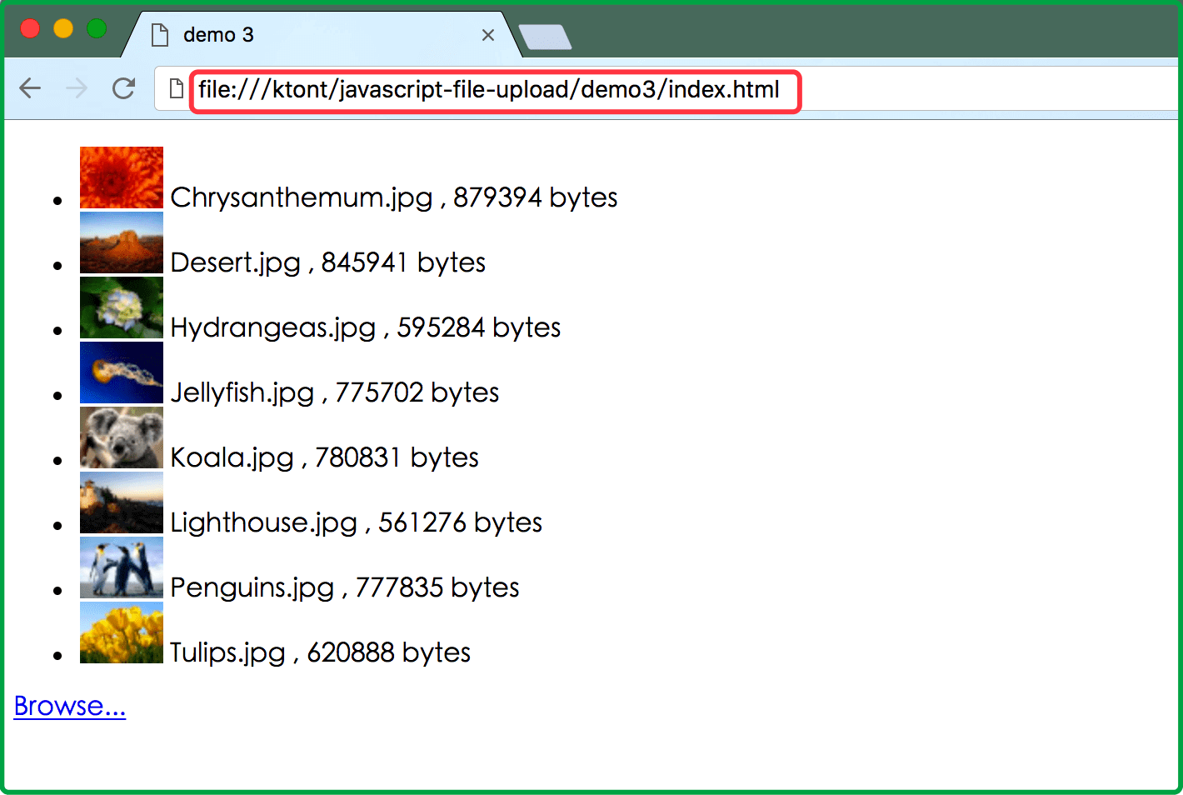Image resolution: width=1183 pixels, height=795 pixels.
Task: Open the Browse... link
Action: 70,706
